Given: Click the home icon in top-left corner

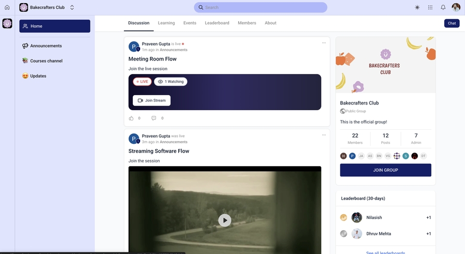Looking at the screenshot, I should coord(7,7).
